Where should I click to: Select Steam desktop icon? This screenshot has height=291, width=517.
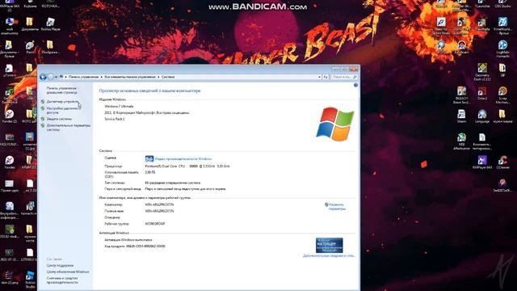point(461,116)
